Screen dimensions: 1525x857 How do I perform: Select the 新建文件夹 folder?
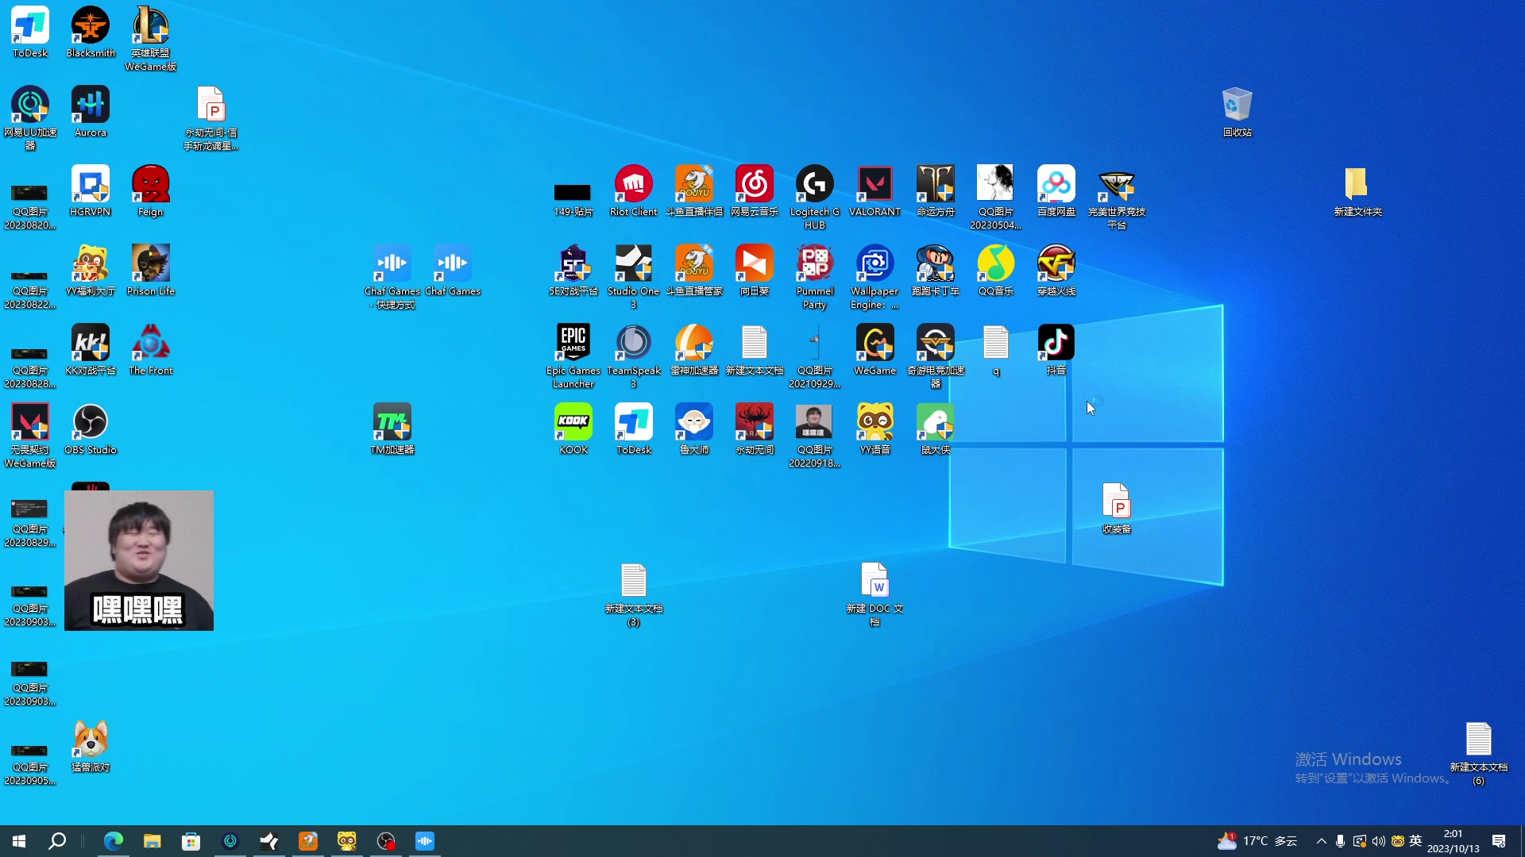point(1358,191)
